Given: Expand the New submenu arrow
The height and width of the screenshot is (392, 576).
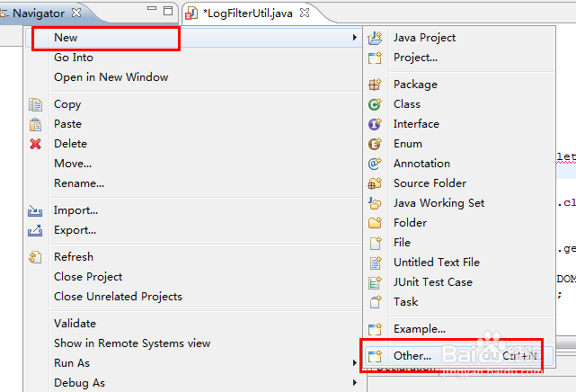Looking at the screenshot, I should [356, 38].
